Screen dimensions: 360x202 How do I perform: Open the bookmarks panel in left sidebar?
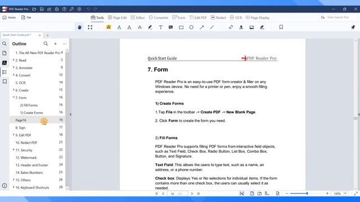pos(4,81)
